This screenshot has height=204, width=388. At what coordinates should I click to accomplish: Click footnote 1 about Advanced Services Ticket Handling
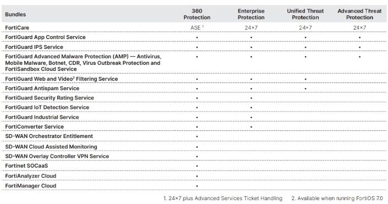pos(223,199)
